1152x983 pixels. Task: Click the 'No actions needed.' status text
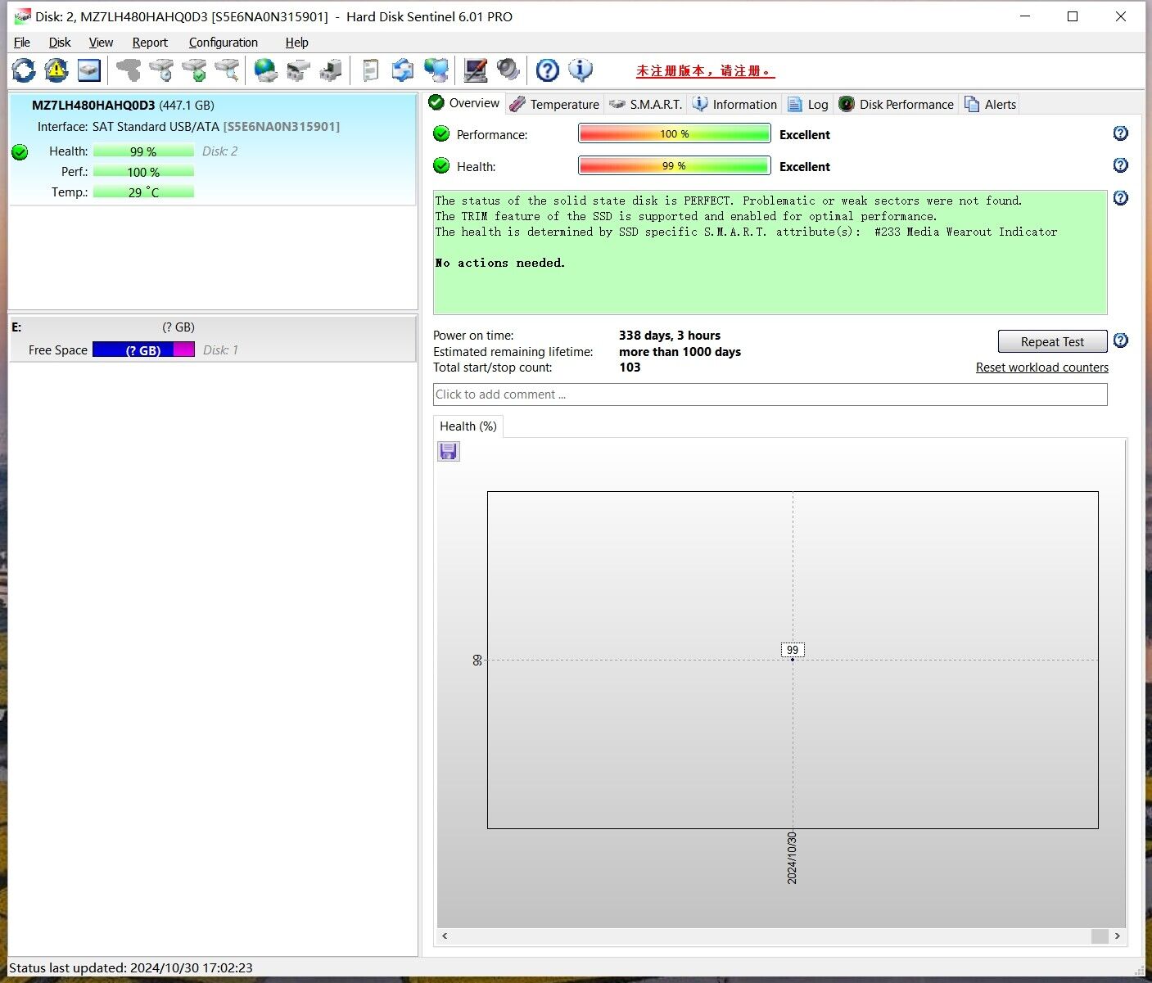tap(500, 263)
